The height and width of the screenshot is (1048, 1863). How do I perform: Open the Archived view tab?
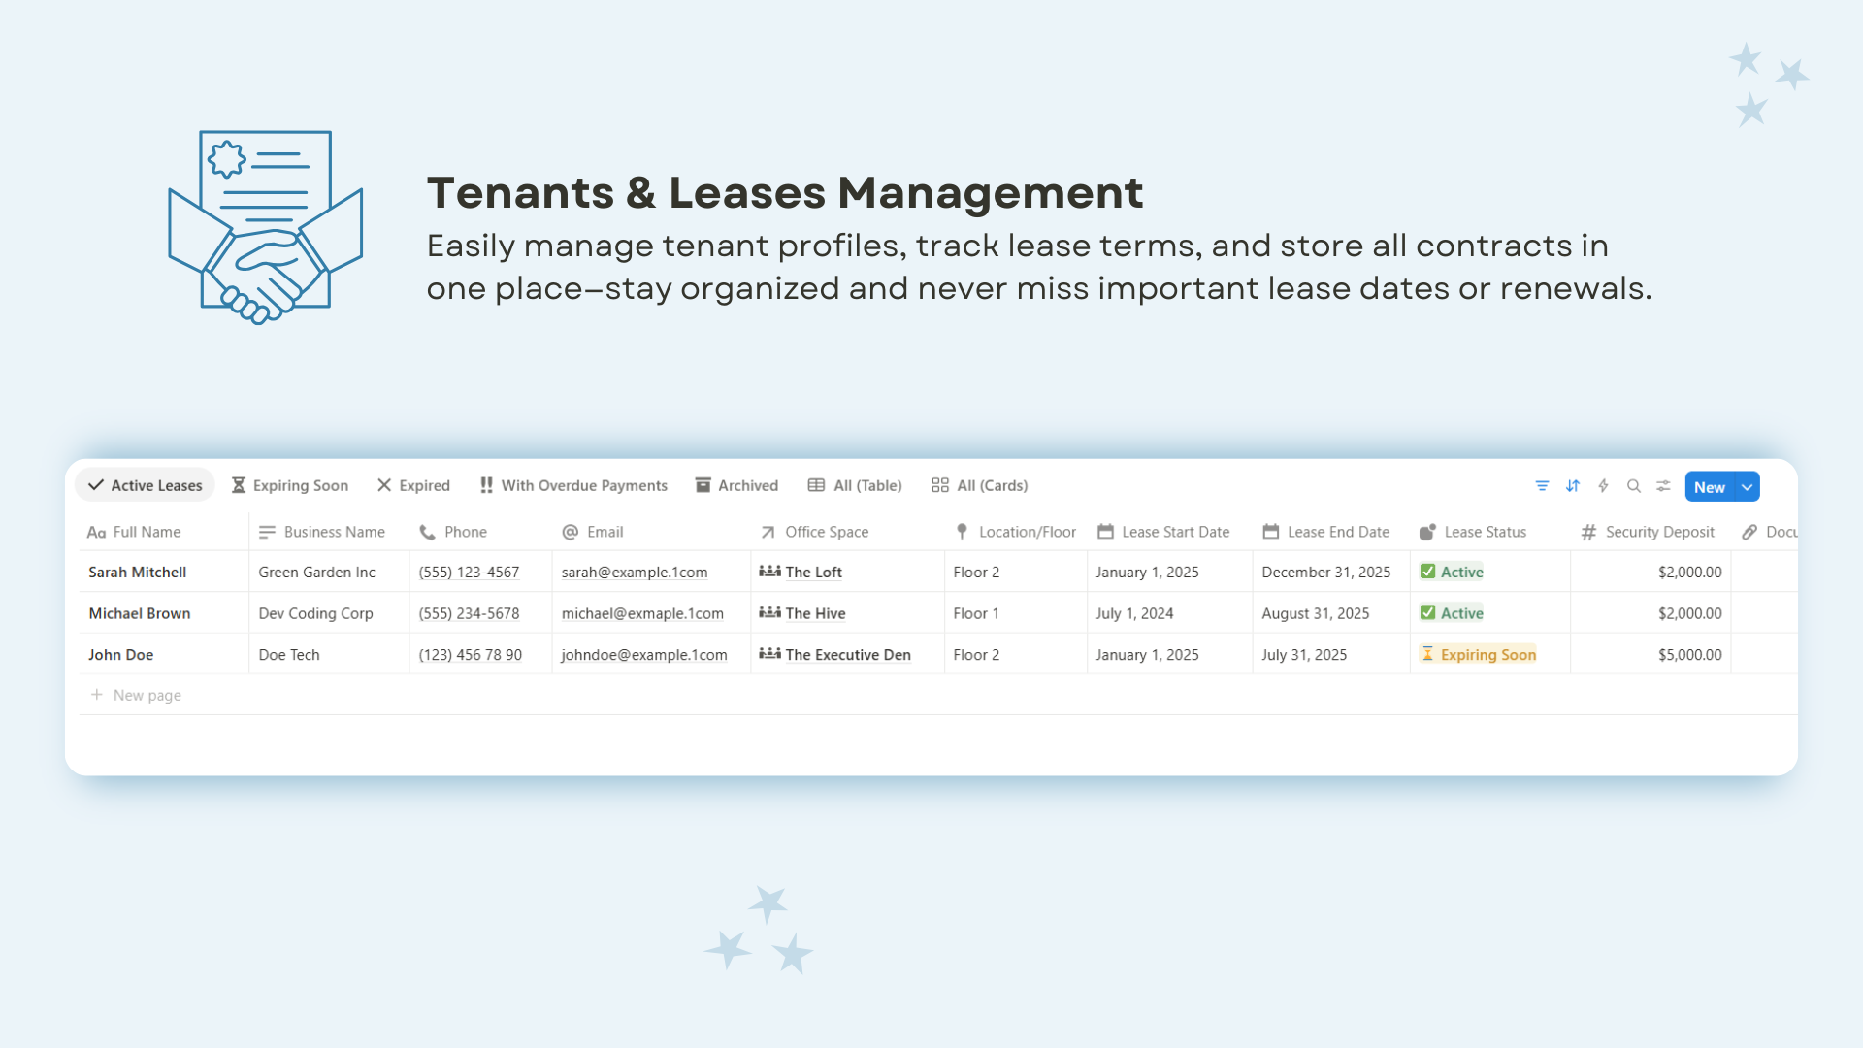[737, 485]
